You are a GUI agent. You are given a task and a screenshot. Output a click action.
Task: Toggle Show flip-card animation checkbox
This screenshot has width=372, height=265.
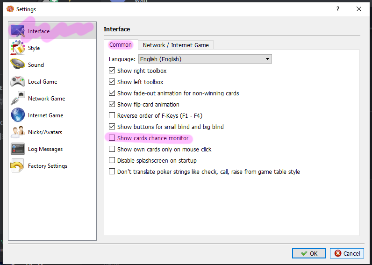[x=112, y=105]
